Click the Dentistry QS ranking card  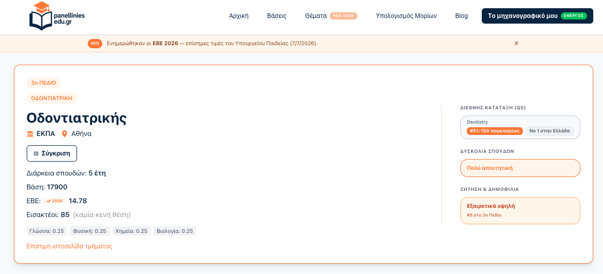coord(520,127)
